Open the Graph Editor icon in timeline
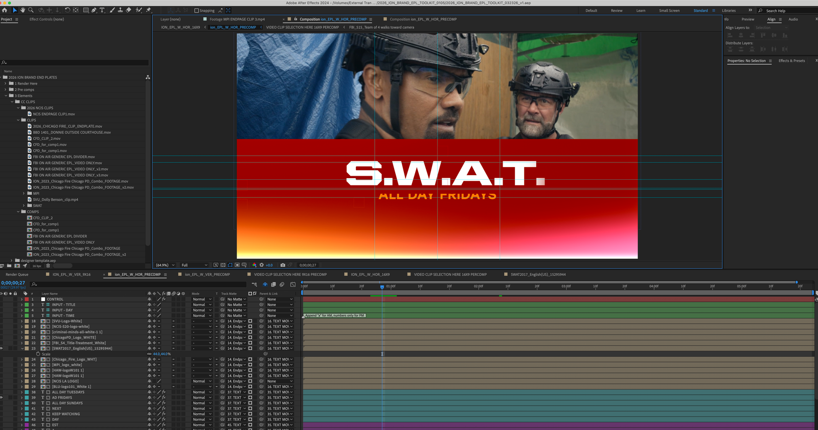The width and height of the screenshot is (818, 430). coord(293,284)
